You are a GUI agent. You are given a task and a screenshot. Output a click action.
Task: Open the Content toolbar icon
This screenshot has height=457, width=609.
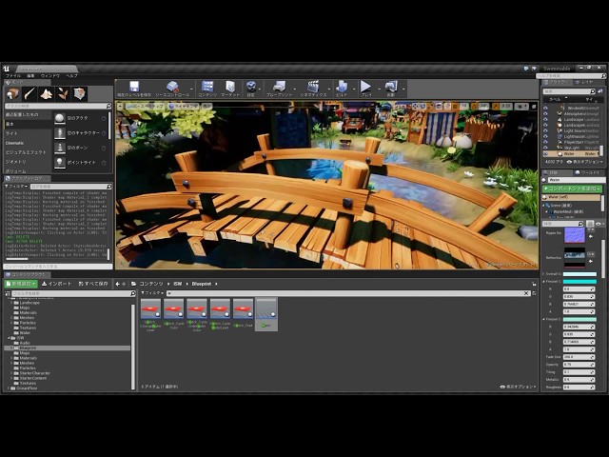pos(207,87)
